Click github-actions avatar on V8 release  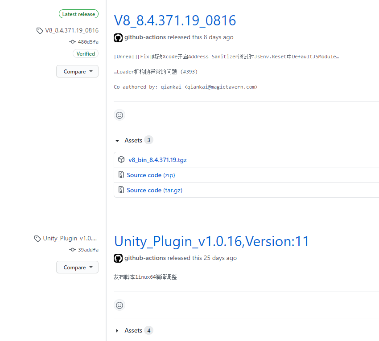(x=118, y=38)
